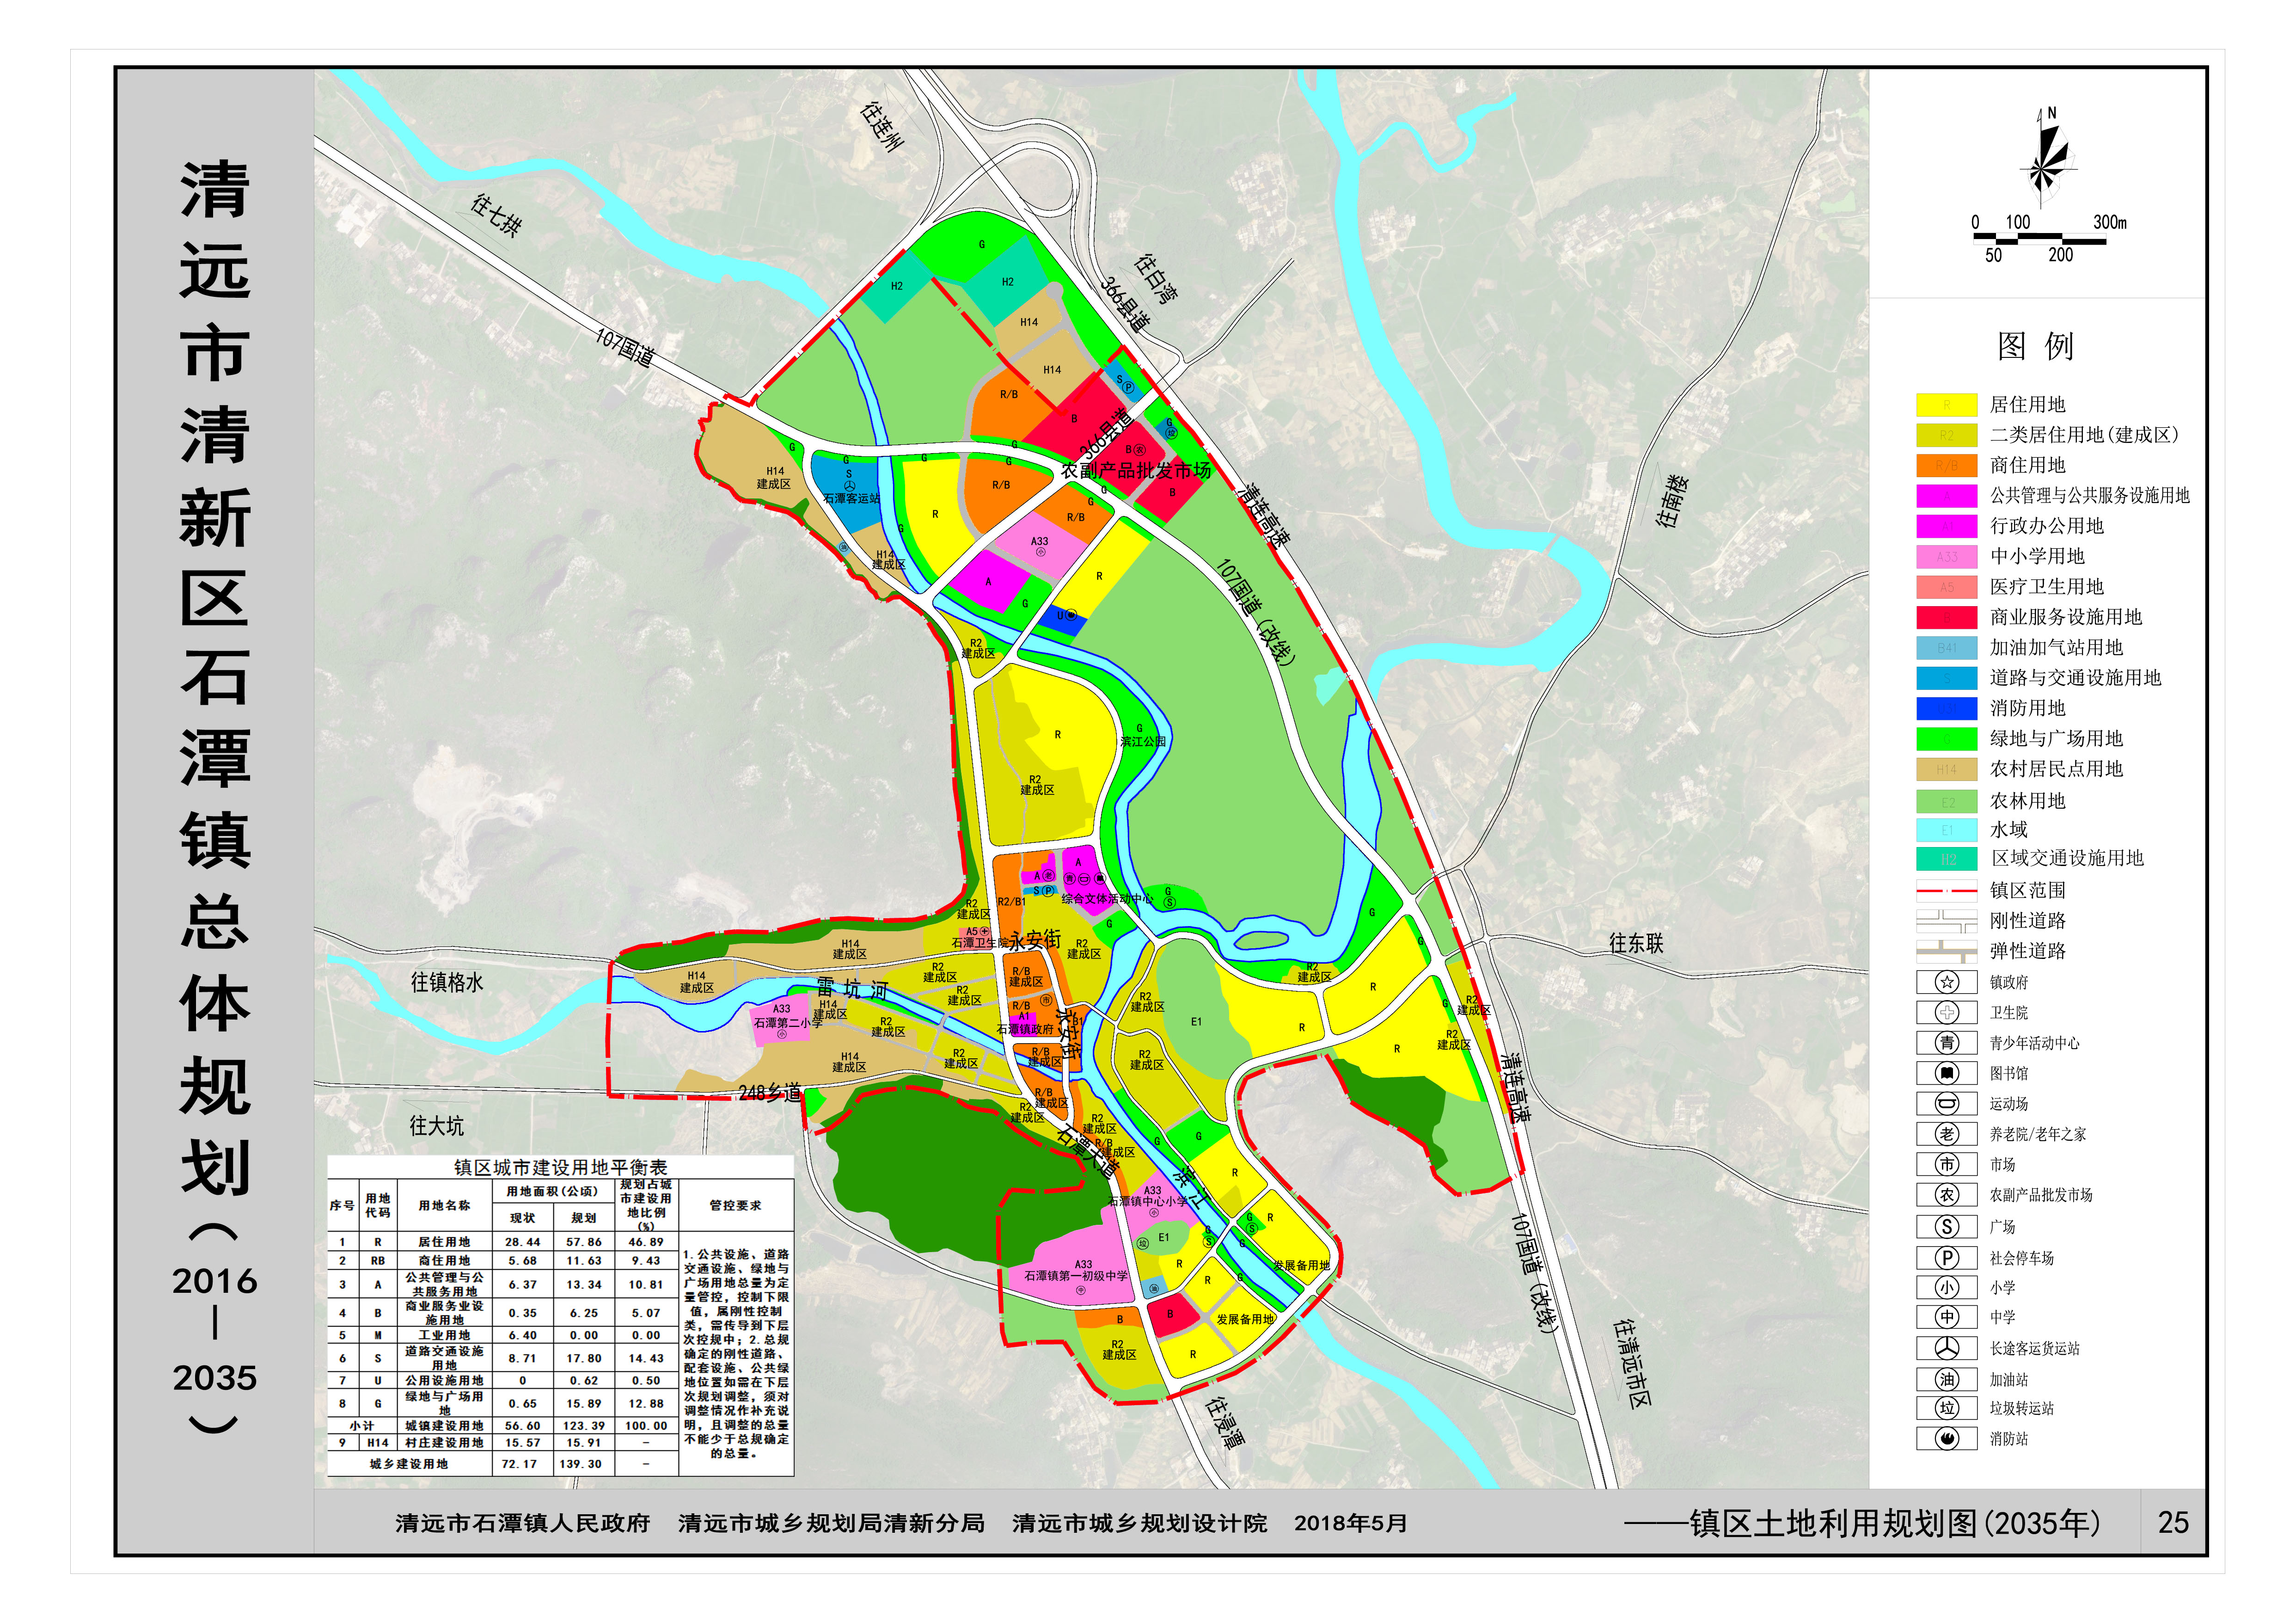Click the 滨江公园 label on the map
Image resolution: width=2296 pixels, height=1622 pixels.
[1143, 741]
